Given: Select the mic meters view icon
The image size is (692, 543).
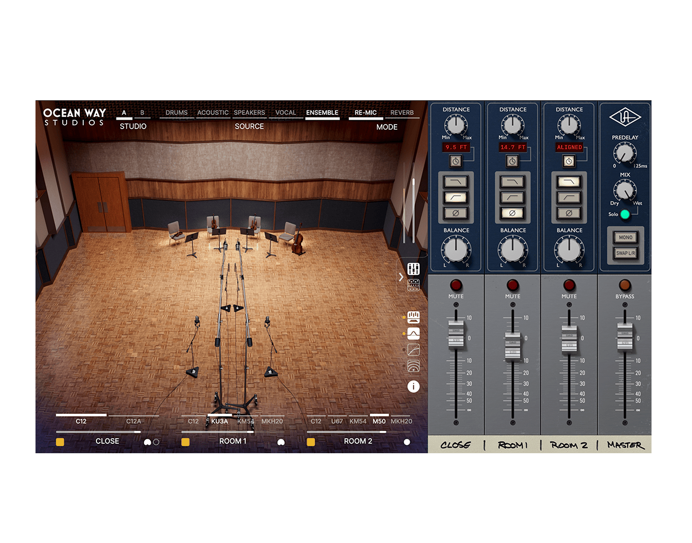Looking at the screenshot, I should click(413, 317).
